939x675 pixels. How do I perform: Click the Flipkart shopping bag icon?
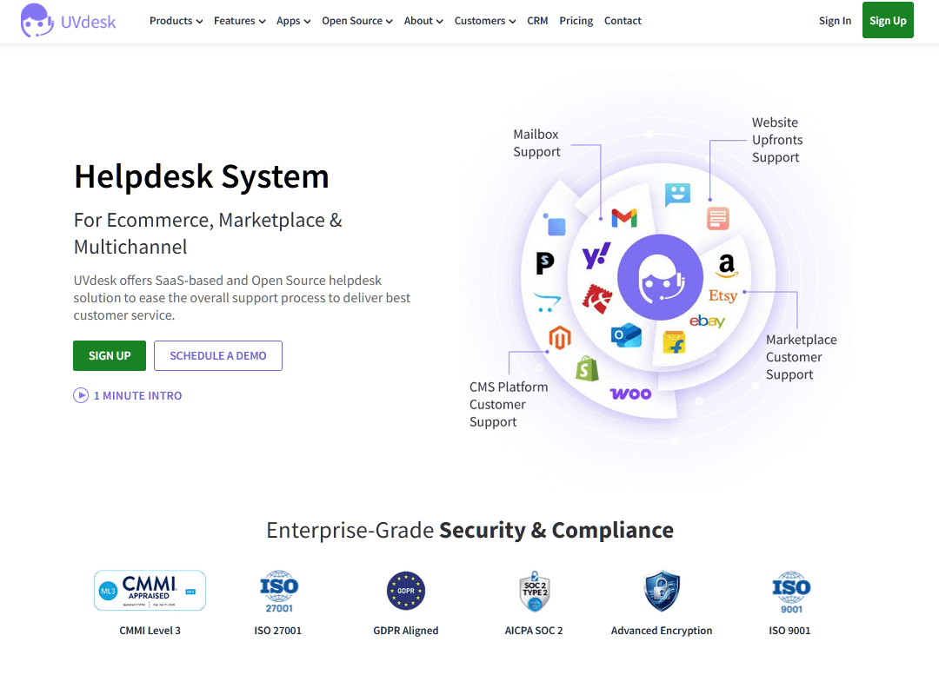point(675,342)
